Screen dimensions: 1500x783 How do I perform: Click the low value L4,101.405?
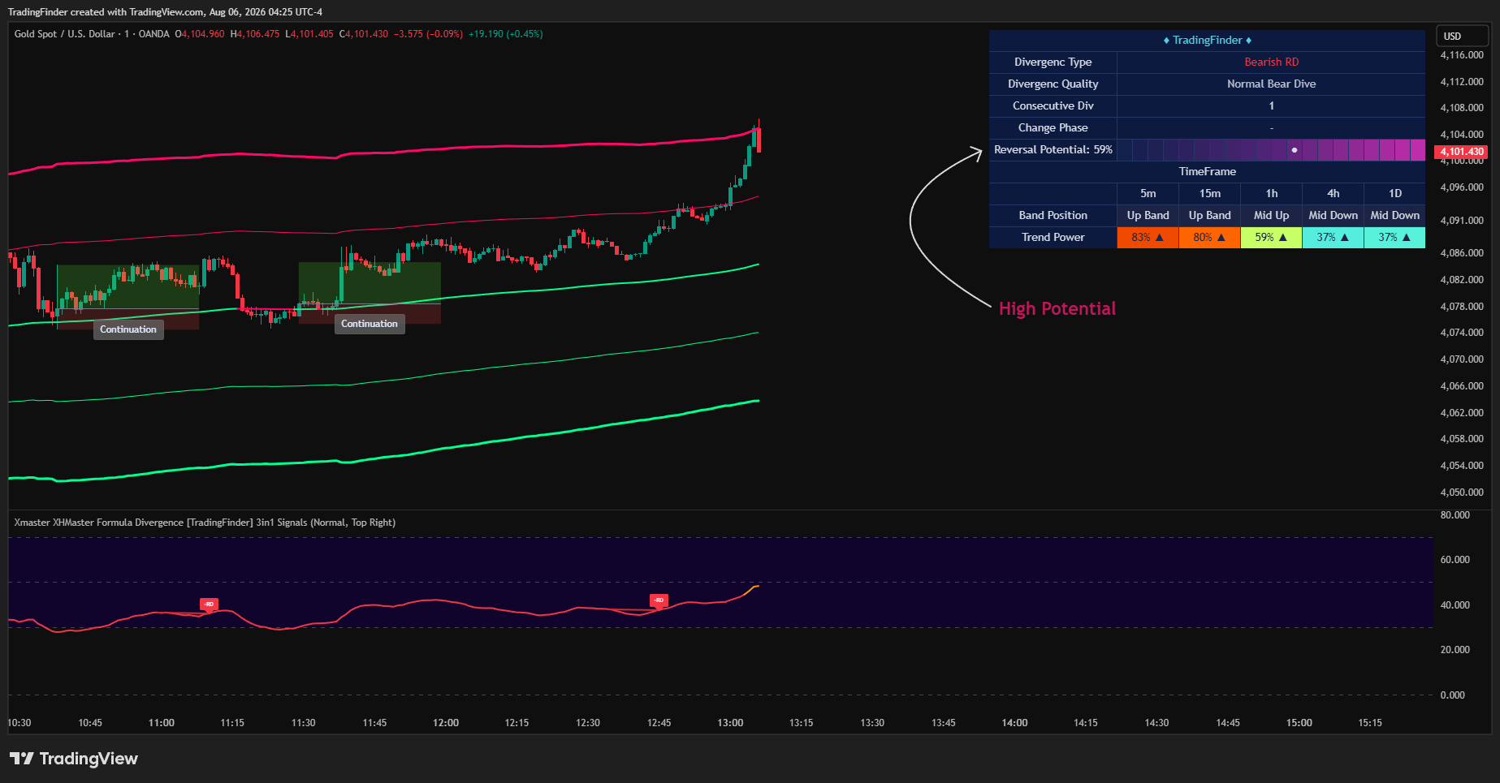pyautogui.click(x=309, y=34)
